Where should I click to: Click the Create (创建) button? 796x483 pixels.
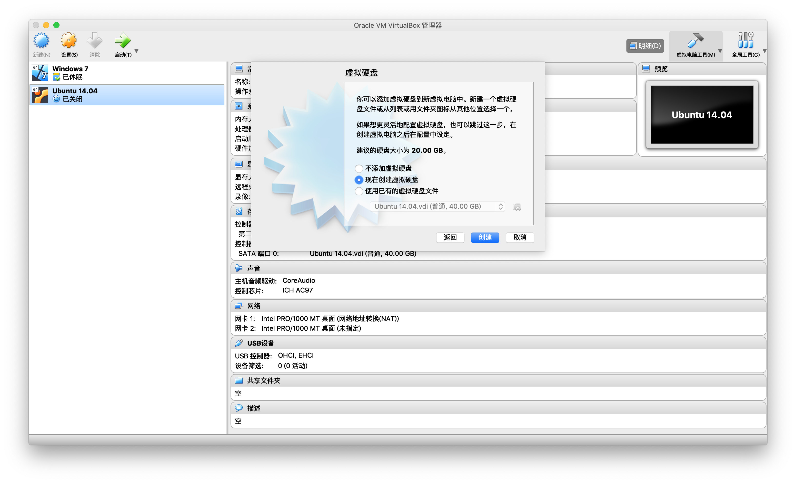point(485,238)
